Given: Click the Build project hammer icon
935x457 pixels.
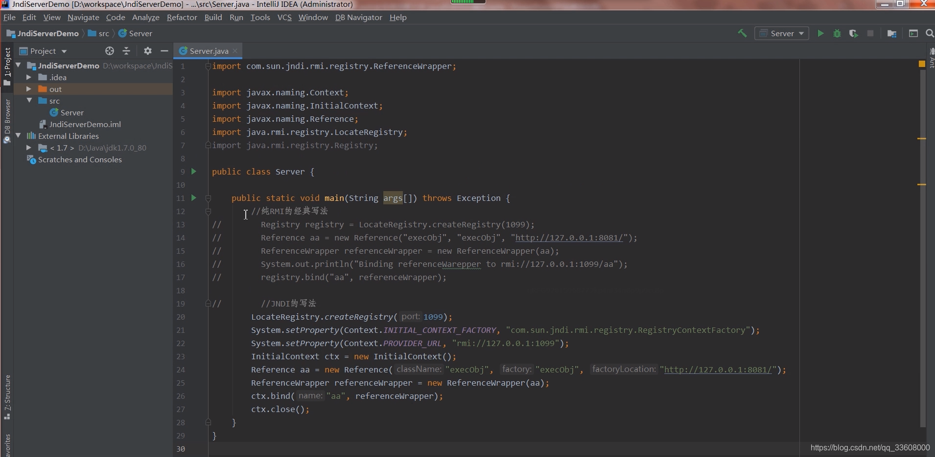Looking at the screenshot, I should coord(742,33).
